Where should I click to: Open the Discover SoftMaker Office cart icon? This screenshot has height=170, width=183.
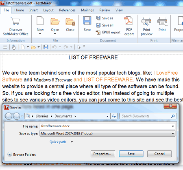(15, 21)
